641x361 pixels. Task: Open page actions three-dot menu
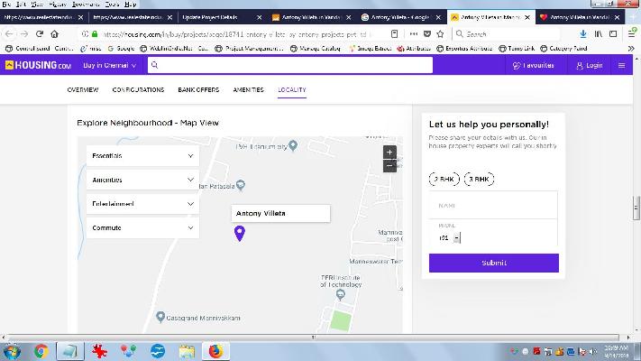click(413, 34)
